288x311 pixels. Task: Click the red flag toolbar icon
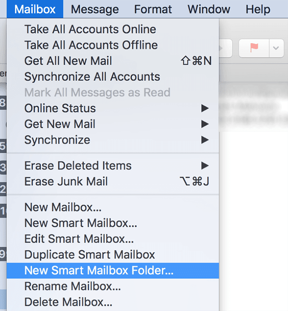pyautogui.click(x=254, y=48)
